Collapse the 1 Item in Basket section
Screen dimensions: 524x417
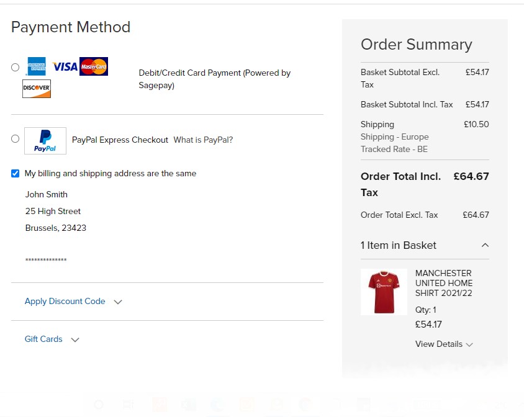485,245
